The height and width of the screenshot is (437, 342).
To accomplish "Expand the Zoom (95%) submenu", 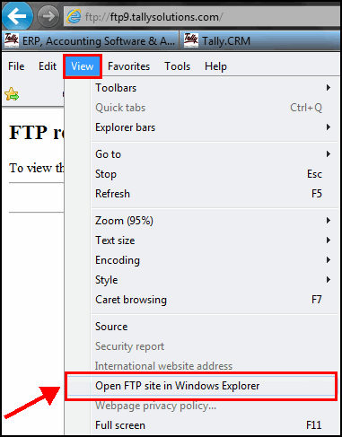I will 214,221.
